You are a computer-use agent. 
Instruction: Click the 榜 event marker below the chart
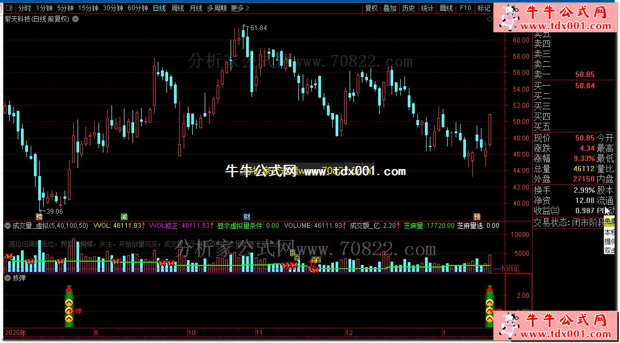(39, 216)
